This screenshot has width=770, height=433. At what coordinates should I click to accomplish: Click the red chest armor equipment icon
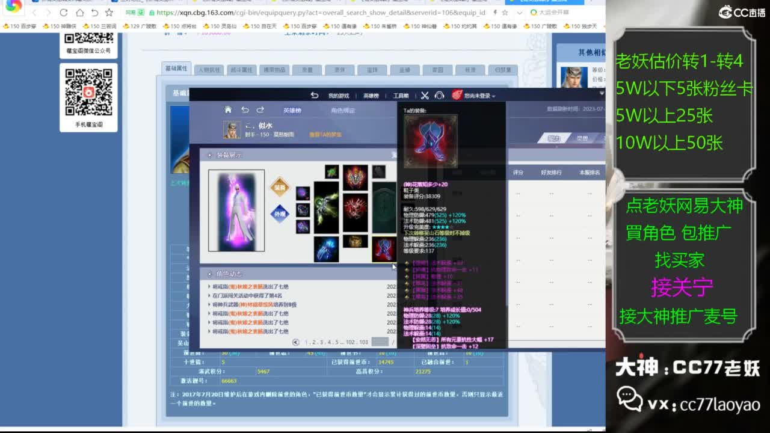(x=356, y=213)
